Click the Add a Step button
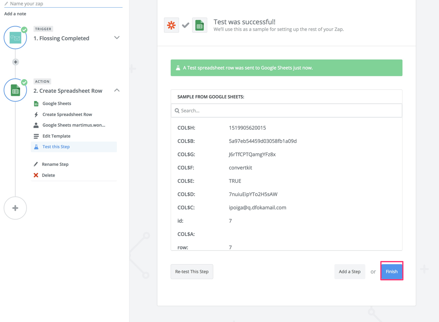Image resolution: width=439 pixels, height=322 pixels. 350,271
